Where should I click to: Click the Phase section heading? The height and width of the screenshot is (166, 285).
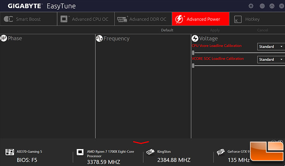pos(15,38)
